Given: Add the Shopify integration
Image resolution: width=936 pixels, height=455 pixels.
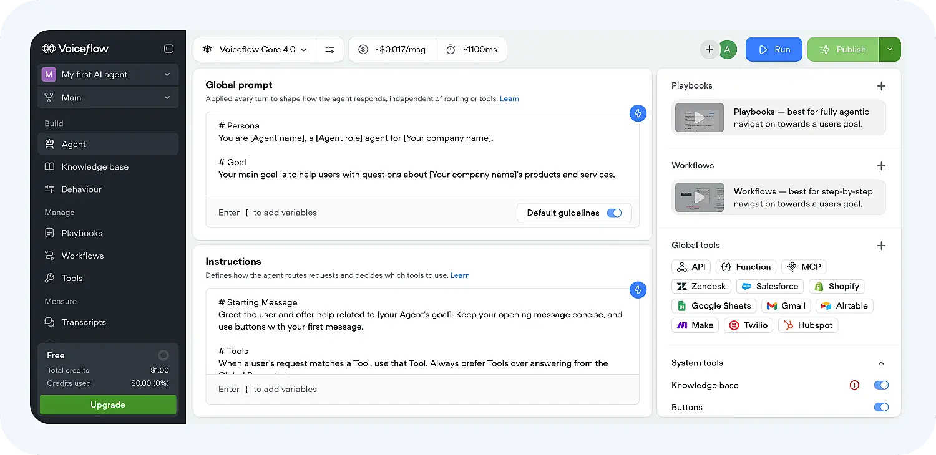Looking at the screenshot, I should (836, 286).
